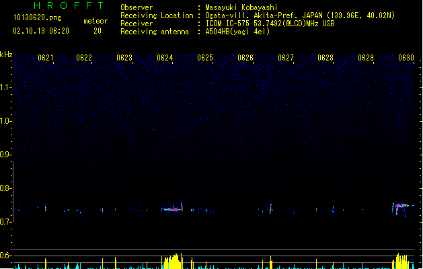Image resolution: width=423 pixels, height=269 pixels.
Task: Click the 0627 time marker
Action: pos(286,58)
